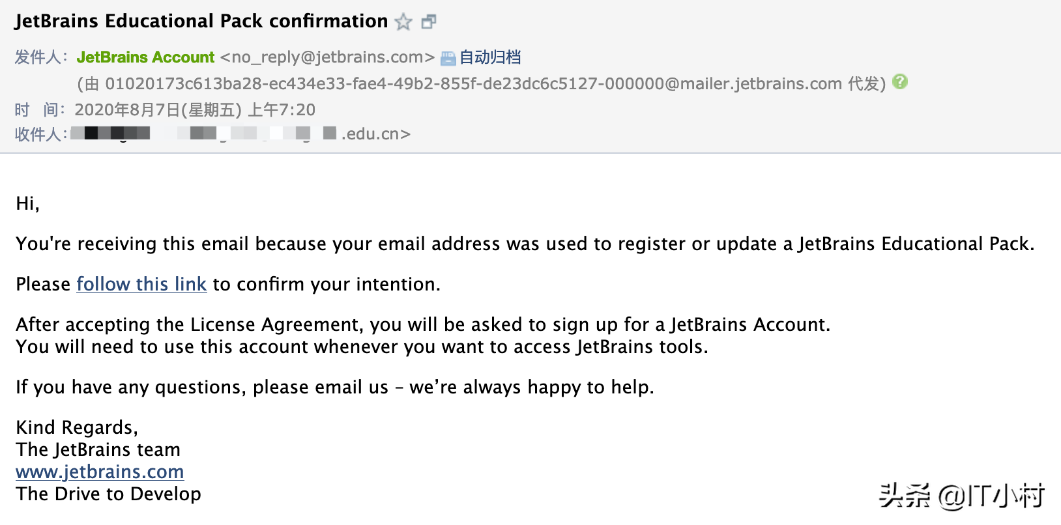Click the auto-archive folder icon

pos(448,58)
